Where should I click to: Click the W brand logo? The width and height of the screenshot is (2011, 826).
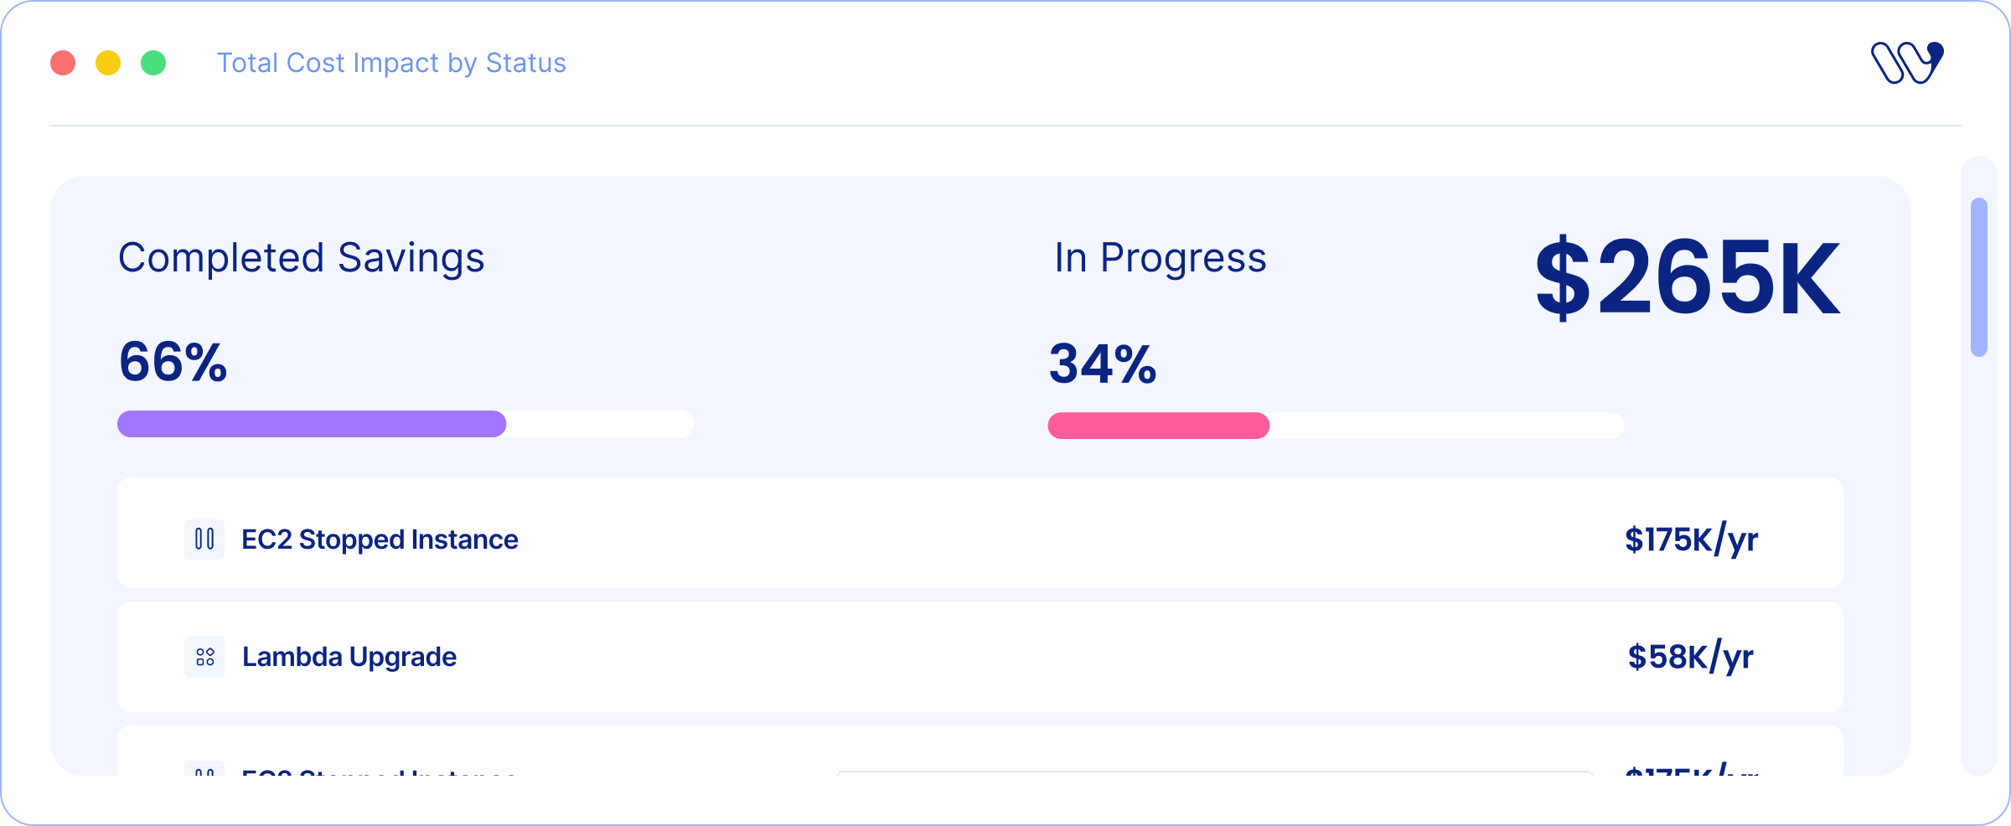coord(1907,62)
